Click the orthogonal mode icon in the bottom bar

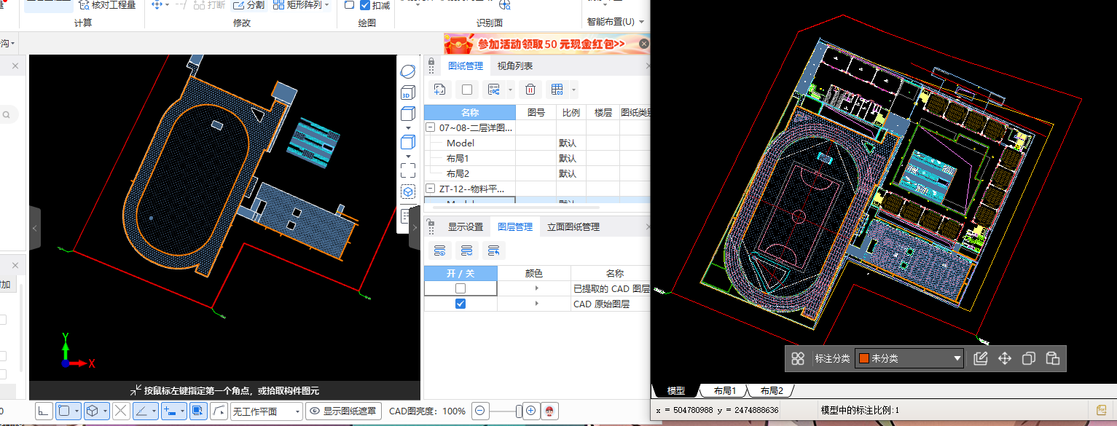click(44, 411)
